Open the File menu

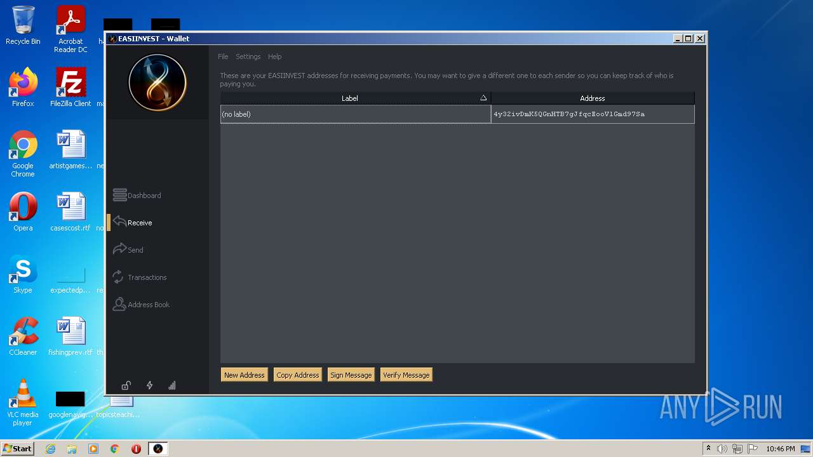[223, 56]
